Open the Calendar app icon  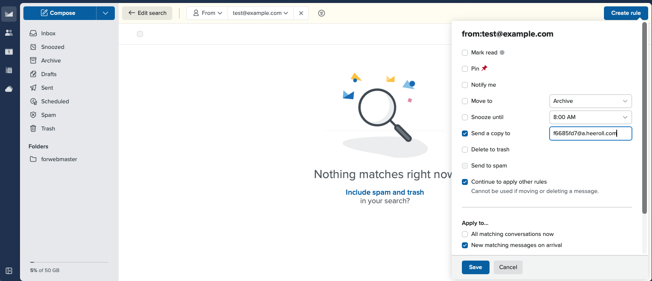coord(9,51)
